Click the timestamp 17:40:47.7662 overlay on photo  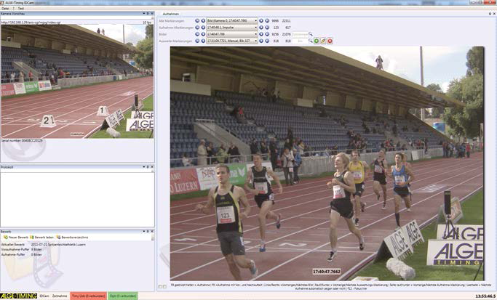coord(327,272)
